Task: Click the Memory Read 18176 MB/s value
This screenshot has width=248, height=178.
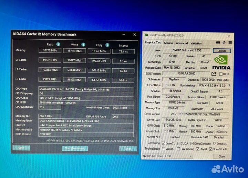Action: 50,50
